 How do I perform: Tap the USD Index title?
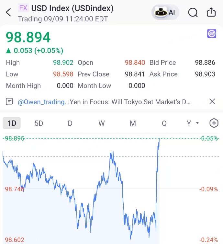tap(72, 8)
